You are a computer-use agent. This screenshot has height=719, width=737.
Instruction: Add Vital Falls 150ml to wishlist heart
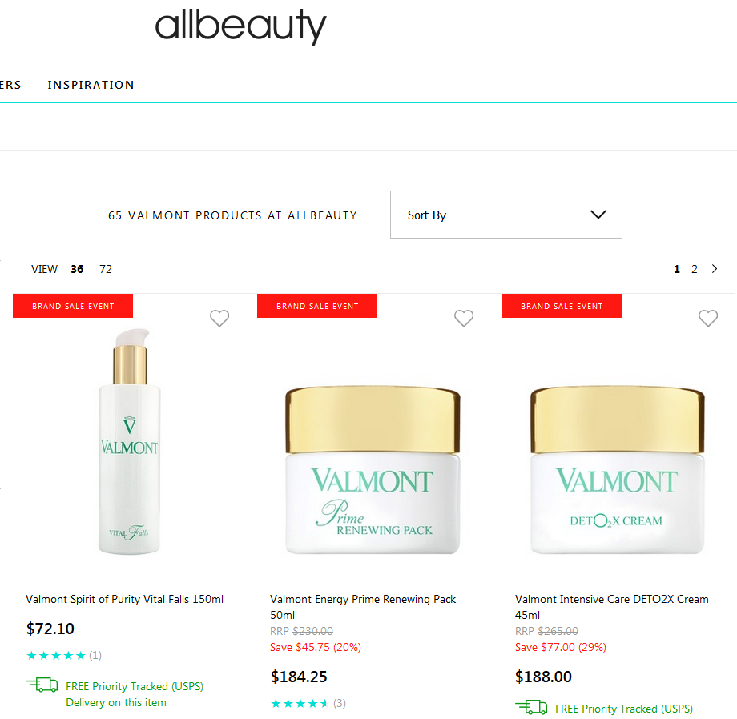[x=219, y=319]
